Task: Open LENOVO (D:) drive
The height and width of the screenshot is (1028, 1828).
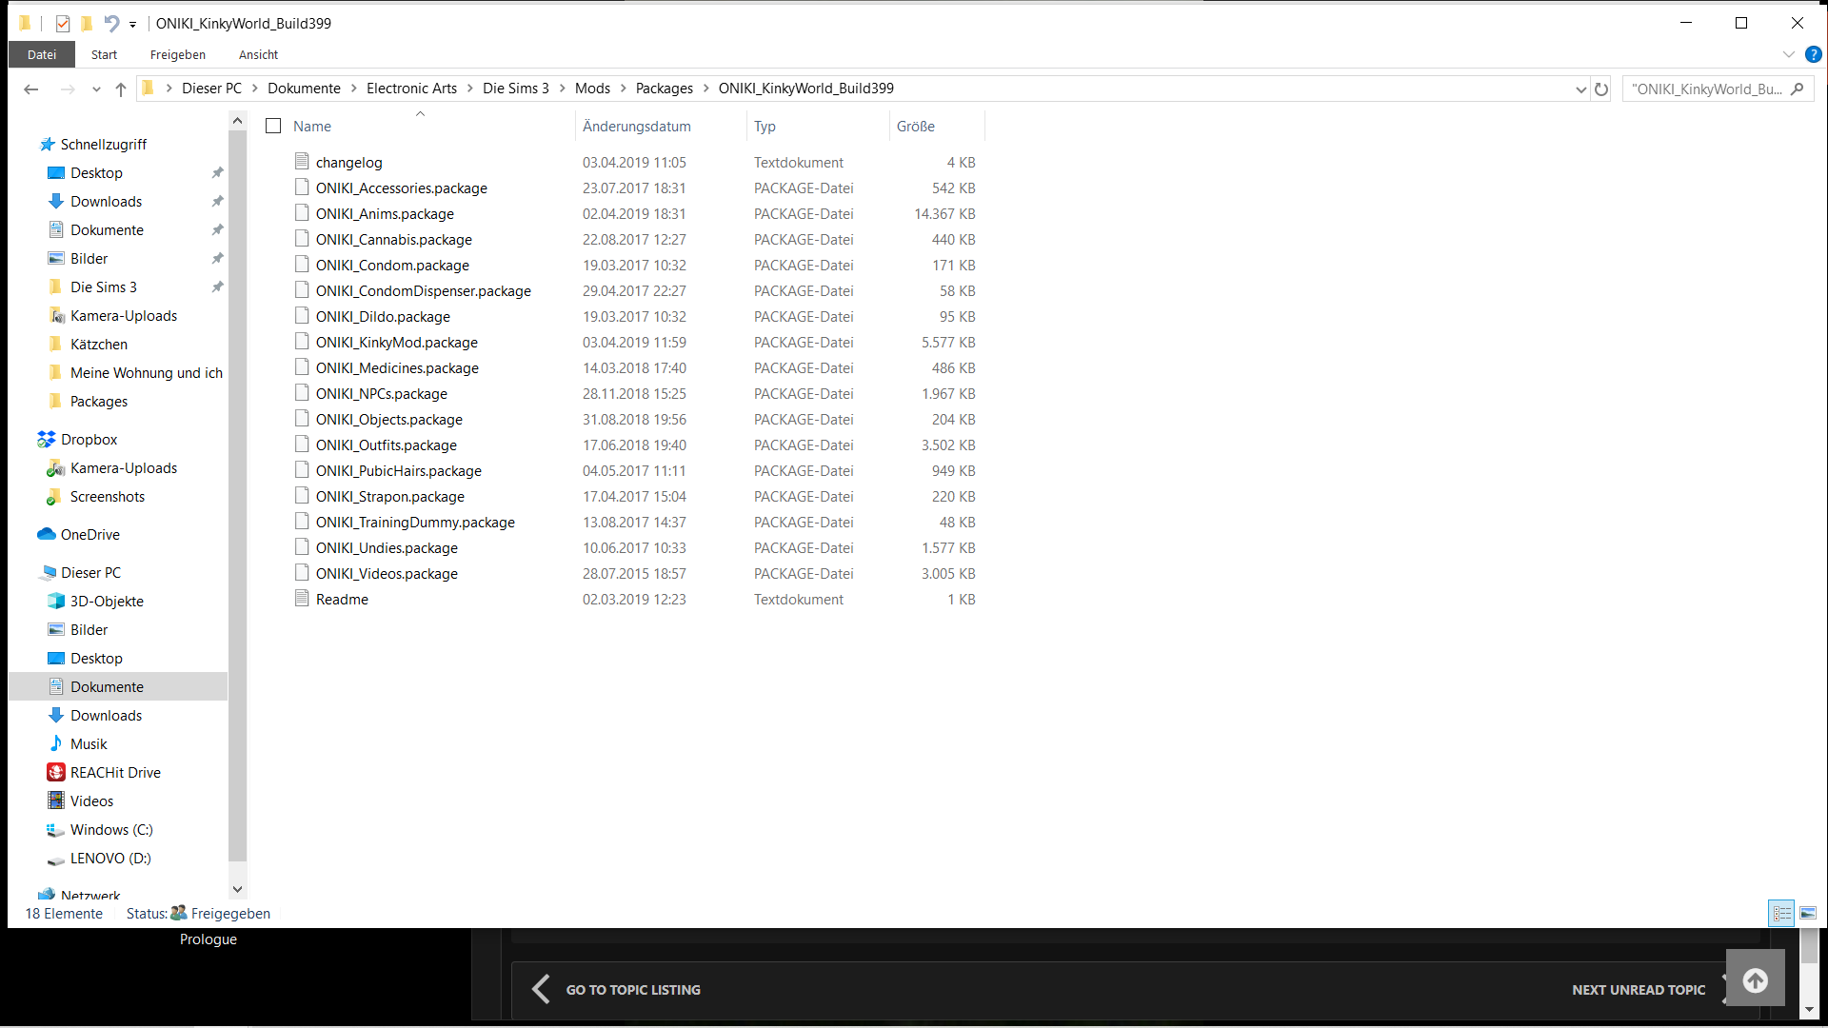Action: pyautogui.click(x=110, y=858)
